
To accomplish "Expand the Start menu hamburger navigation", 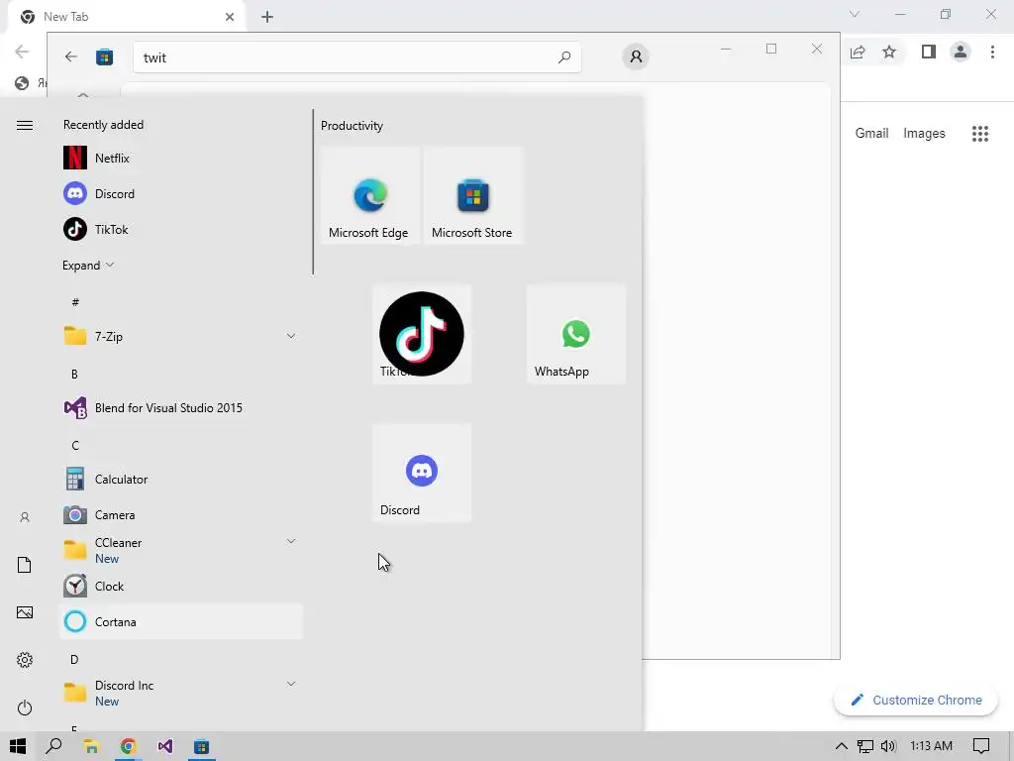I will 25,125.
